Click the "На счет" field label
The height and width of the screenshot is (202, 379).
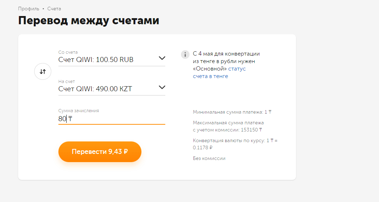(67, 82)
